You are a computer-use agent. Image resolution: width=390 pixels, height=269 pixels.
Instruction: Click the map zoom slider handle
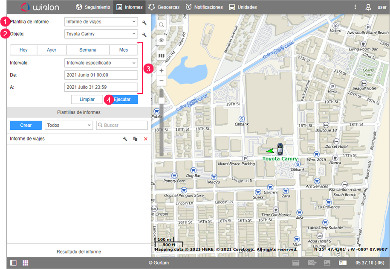click(x=162, y=100)
